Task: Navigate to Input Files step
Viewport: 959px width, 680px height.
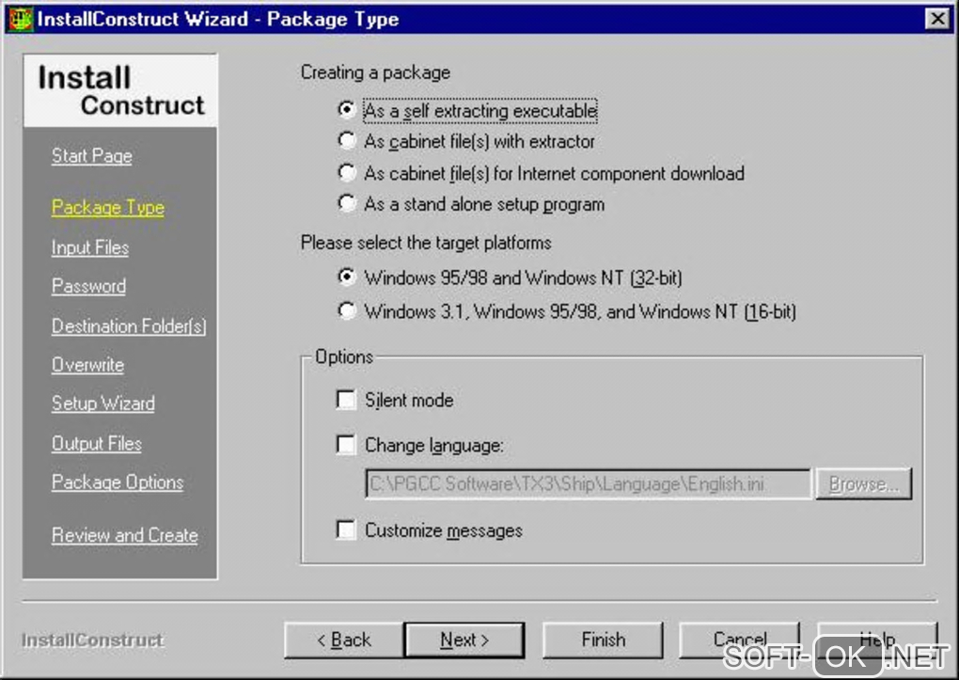Action: [90, 247]
